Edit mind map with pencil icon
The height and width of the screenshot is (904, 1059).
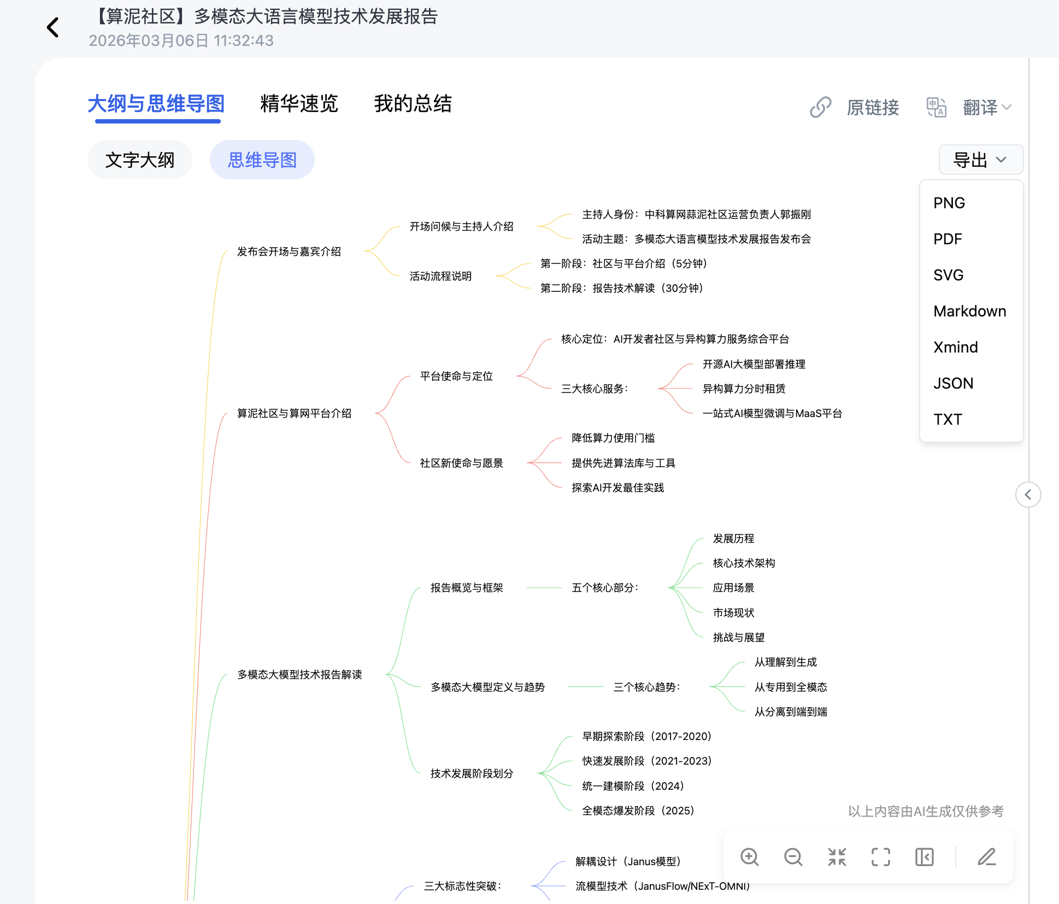pos(986,857)
